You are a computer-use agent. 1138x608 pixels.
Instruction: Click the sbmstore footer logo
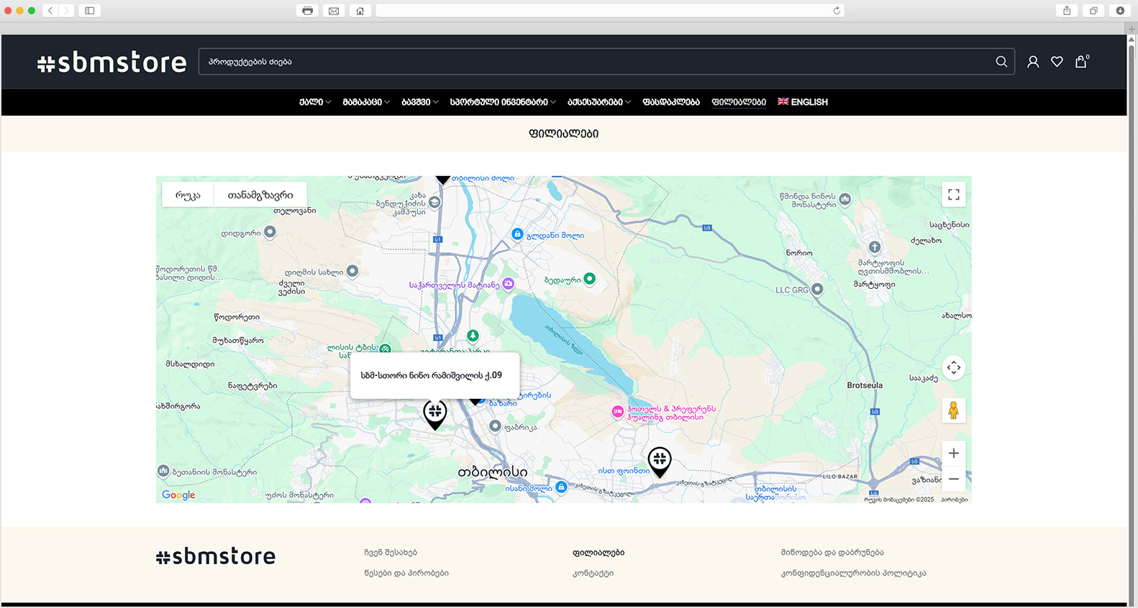point(216,556)
